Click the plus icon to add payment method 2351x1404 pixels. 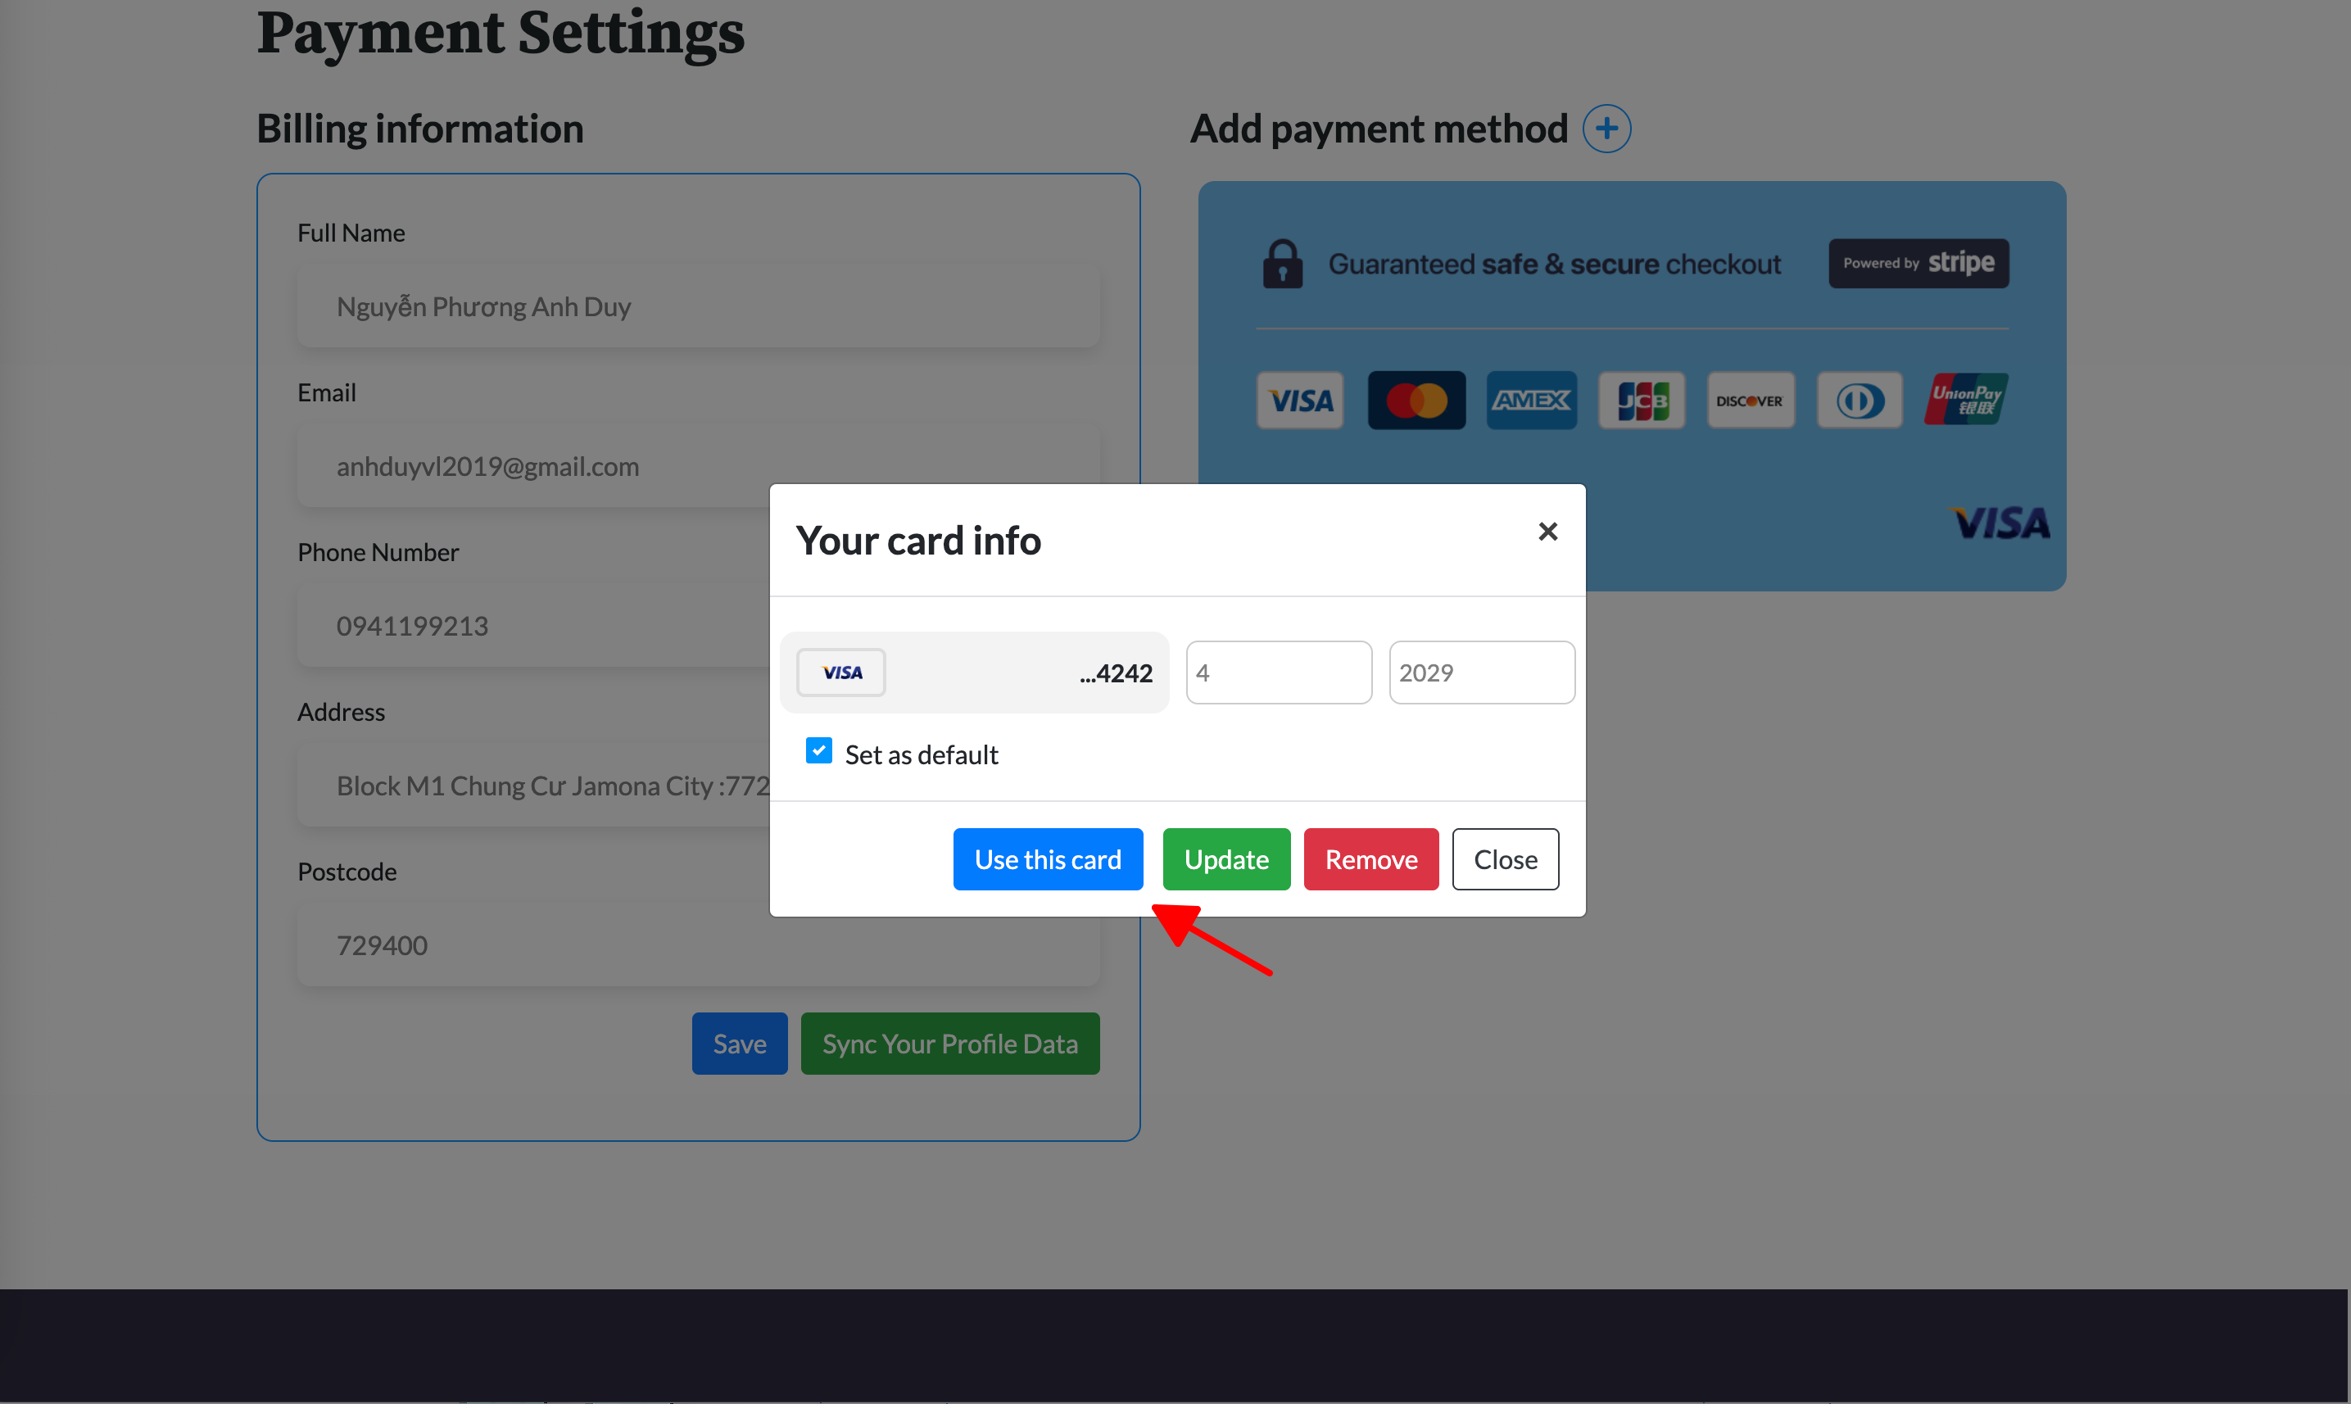point(1606,129)
